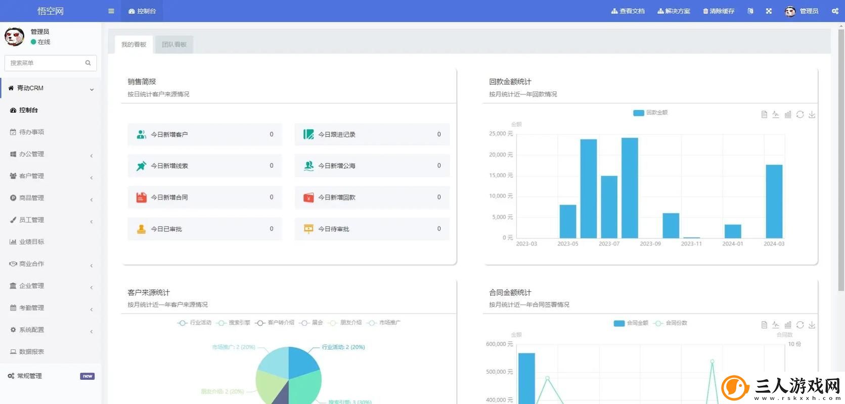Toggle 朋友介绍 pie legend item
Screen dimensions: 845x404
click(x=345, y=323)
